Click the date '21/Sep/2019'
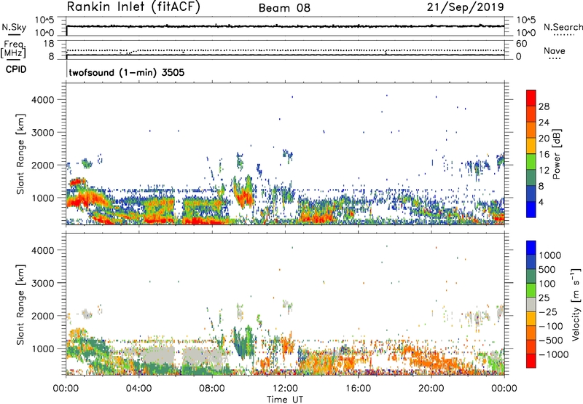 pos(466,7)
